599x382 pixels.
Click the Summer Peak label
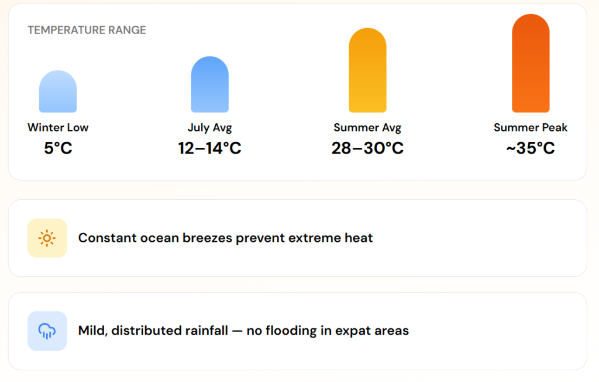click(x=531, y=127)
